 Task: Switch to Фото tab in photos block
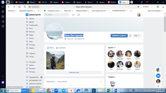click(50, 48)
